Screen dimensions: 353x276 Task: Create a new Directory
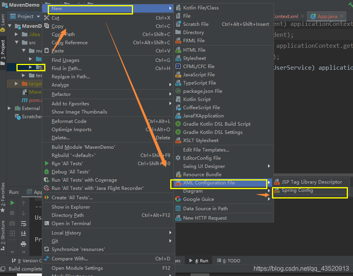(x=223, y=32)
